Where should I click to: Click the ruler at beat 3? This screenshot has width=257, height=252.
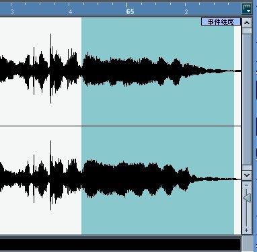[12, 11]
